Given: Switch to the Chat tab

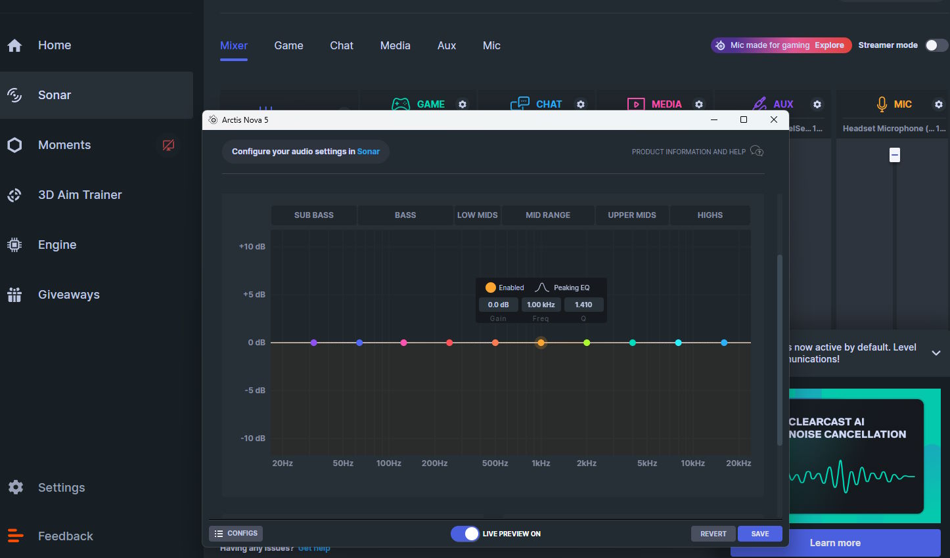Looking at the screenshot, I should (342, 45).
